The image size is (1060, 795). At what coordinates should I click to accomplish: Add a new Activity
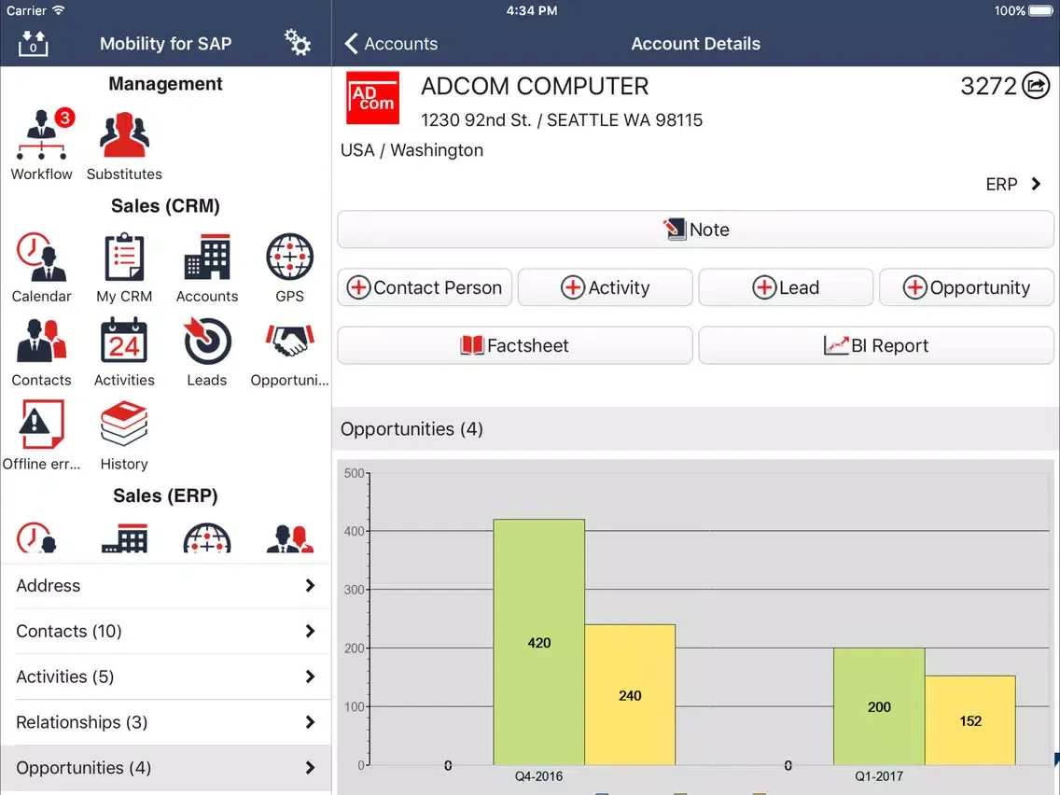point(605,287)
